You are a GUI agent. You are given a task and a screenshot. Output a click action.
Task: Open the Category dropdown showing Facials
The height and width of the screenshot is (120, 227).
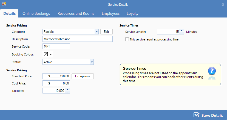(x=96, y=32)
